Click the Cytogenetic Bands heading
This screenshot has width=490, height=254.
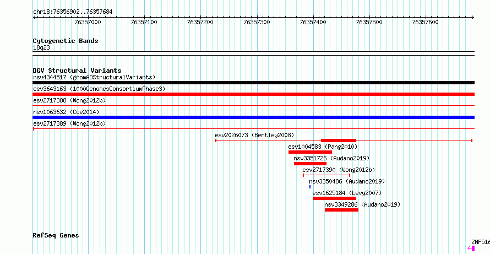(x=66, y=41)
